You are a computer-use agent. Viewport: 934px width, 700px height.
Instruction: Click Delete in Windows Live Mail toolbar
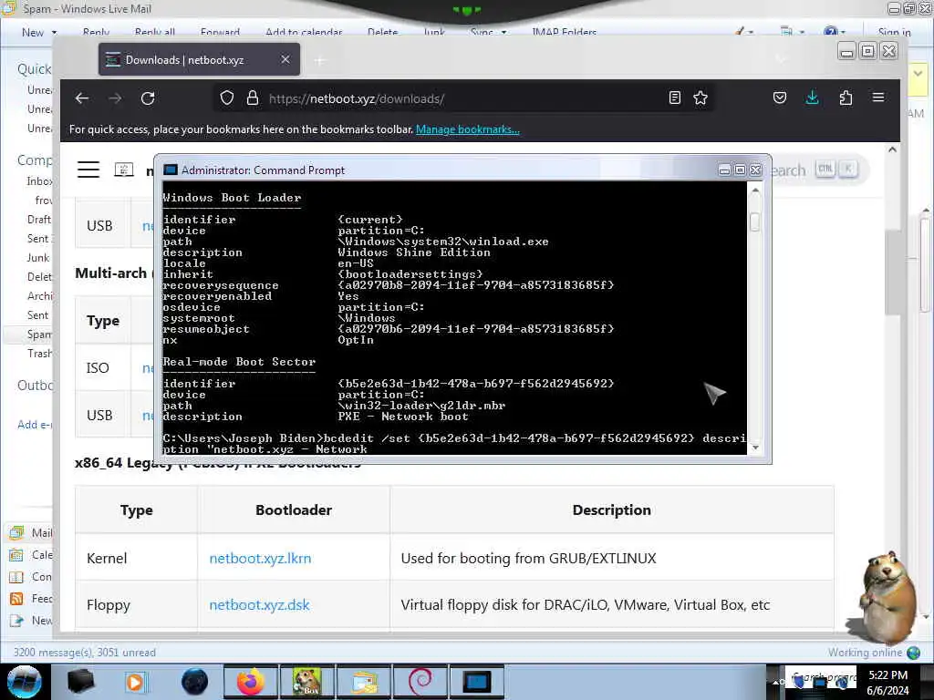[x=382, y=32]
